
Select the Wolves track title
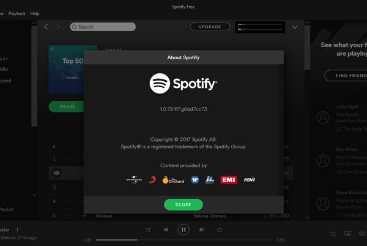click(x=104, y=216)
